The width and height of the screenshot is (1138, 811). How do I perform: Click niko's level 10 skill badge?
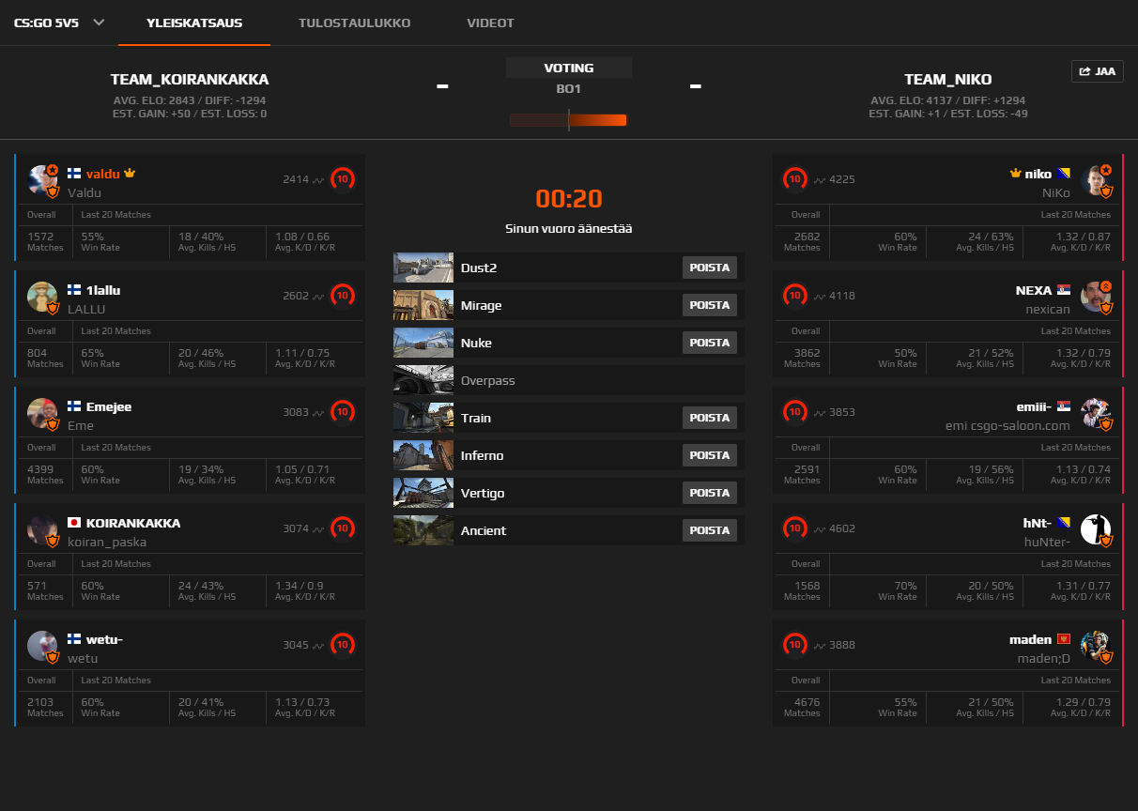795,178
